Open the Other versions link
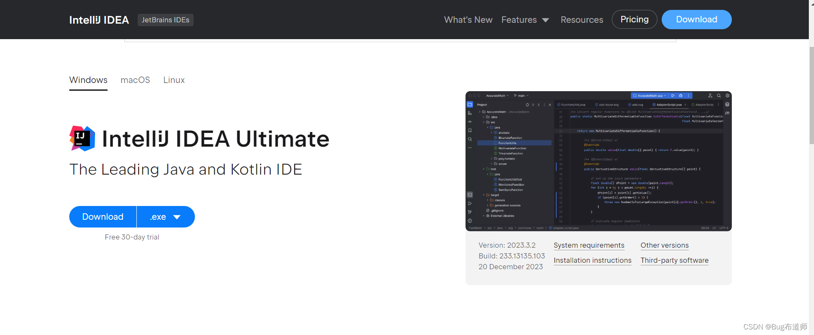The height and width of the screenshot is (335, 814). (x=665, y=245)
